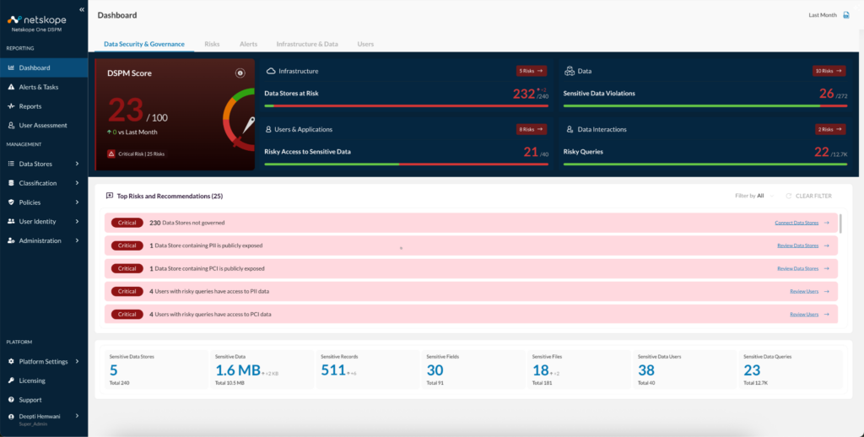Collapse the sidebar with double-chevron icon
Viewport: 864px width, 437px height.
81,9
